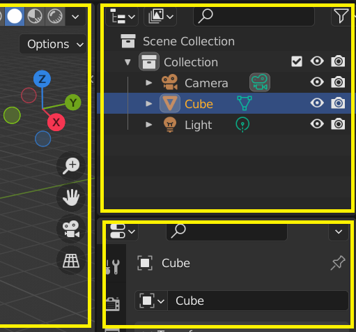
Task: Open the Properties options chevron dropdown
Action: [x=339, y=232]
